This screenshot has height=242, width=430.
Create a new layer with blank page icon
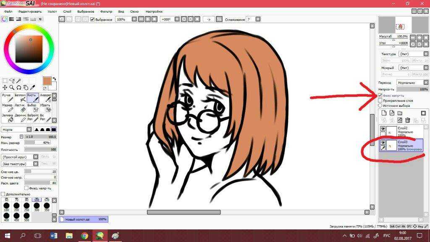point(384,113)
